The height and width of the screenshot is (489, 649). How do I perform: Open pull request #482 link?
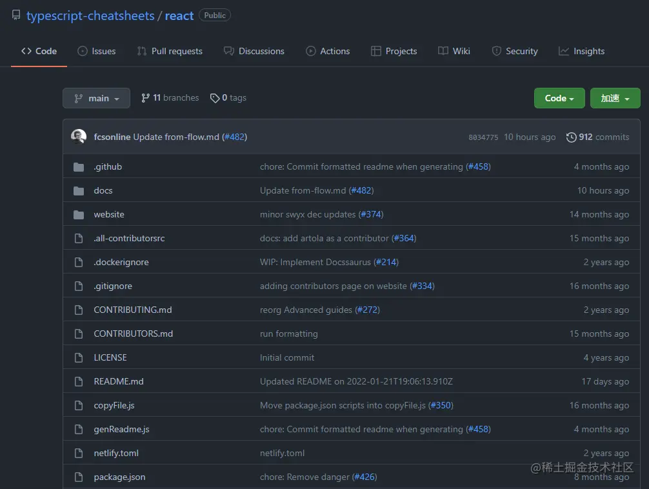click(x=235, y=137)
